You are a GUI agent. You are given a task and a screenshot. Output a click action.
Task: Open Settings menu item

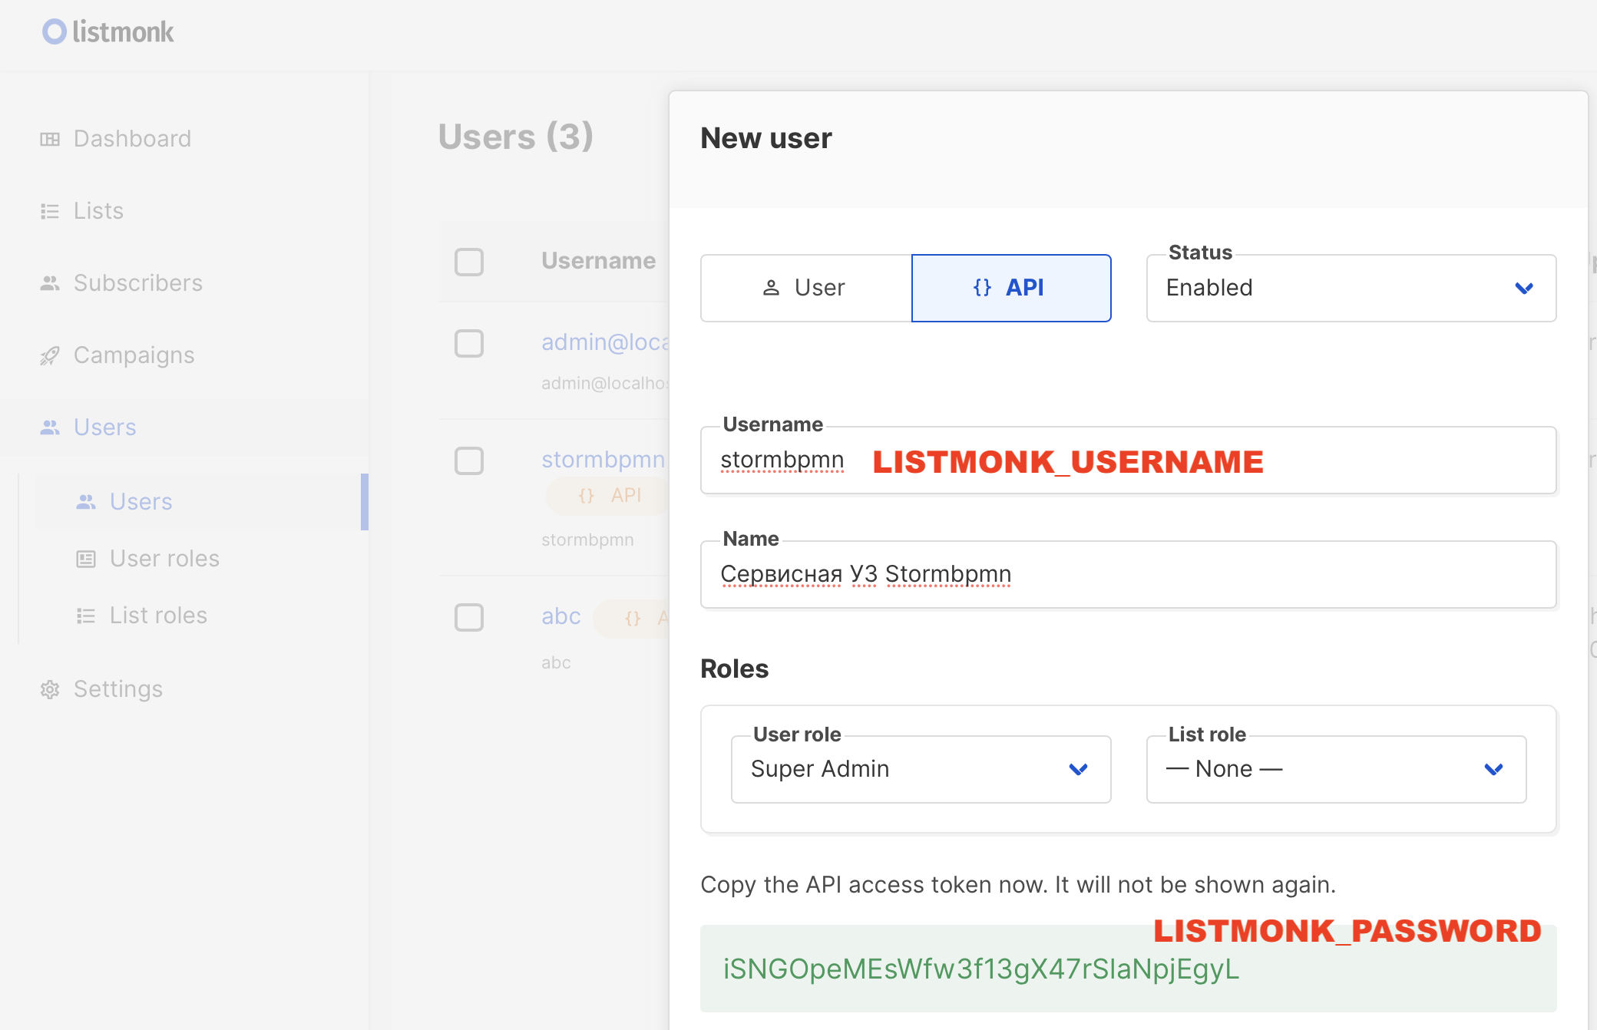[118, 689]
